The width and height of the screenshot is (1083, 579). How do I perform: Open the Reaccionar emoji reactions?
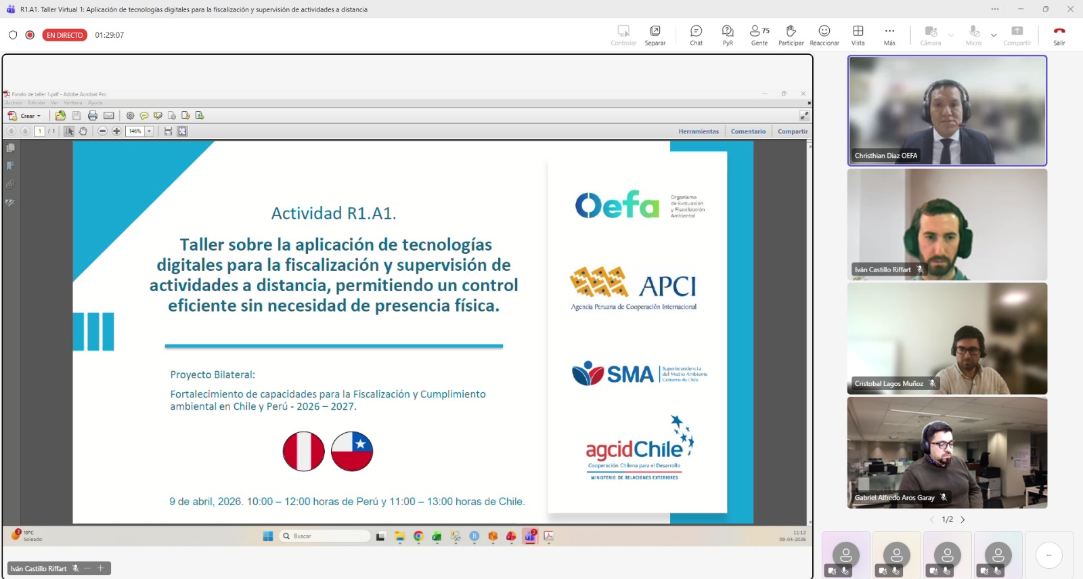(824, 35)
